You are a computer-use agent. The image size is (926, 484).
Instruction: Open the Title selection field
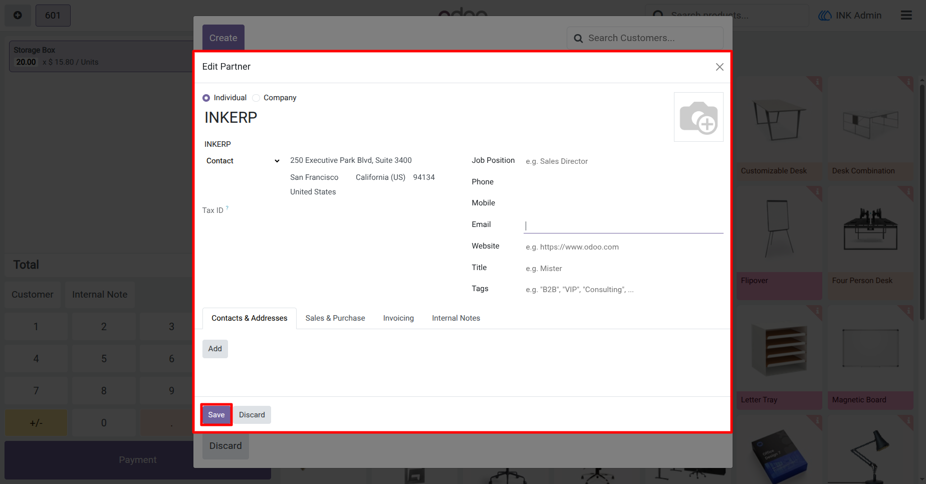[624, 269]
